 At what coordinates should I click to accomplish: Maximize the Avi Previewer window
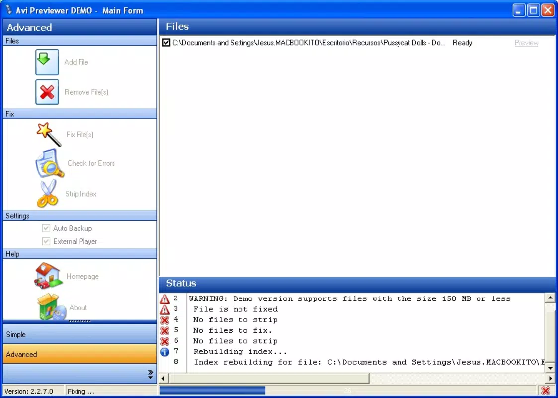533,10
